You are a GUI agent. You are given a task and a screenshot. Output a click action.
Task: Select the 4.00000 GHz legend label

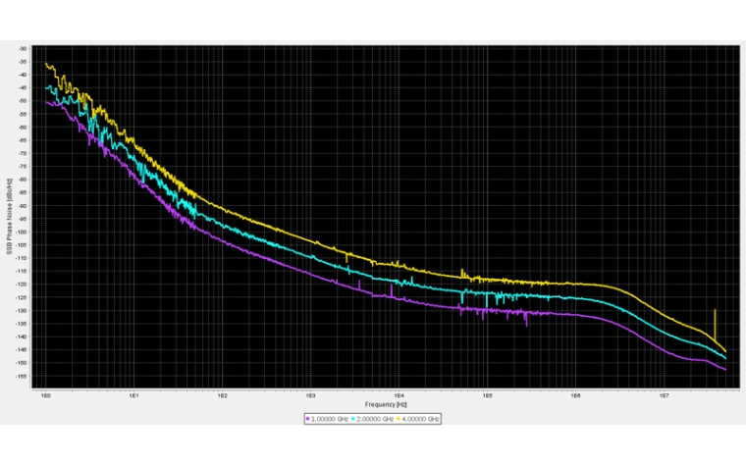pos(422,419)
